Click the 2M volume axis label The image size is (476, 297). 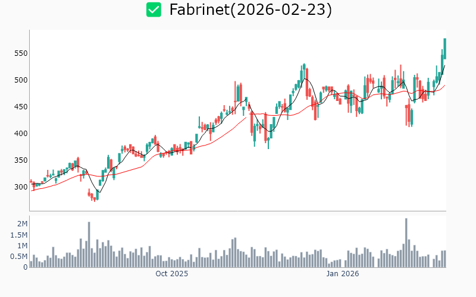click(x=22, y=224)
